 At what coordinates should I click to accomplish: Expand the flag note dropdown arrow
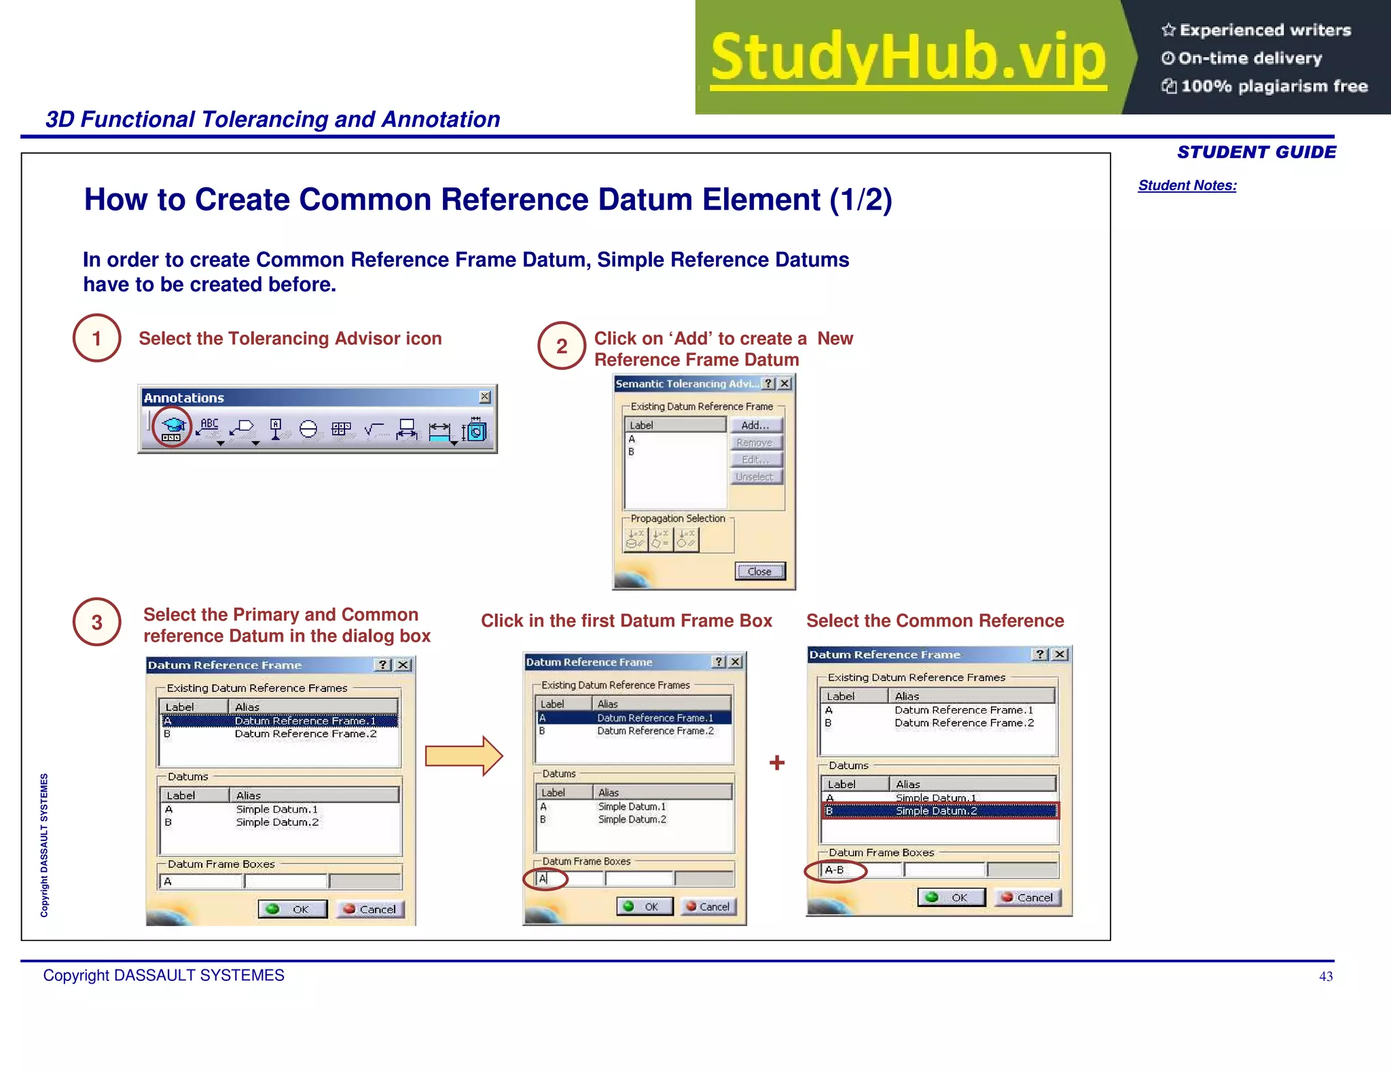pyautogui.click(x=255, y=443)
